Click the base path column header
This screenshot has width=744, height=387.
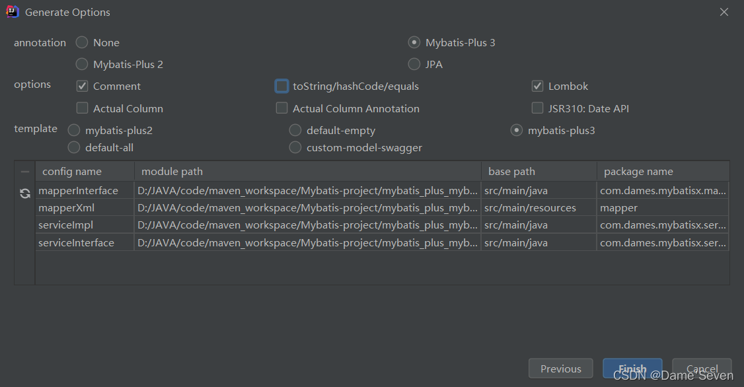click(x=539, y=171)
